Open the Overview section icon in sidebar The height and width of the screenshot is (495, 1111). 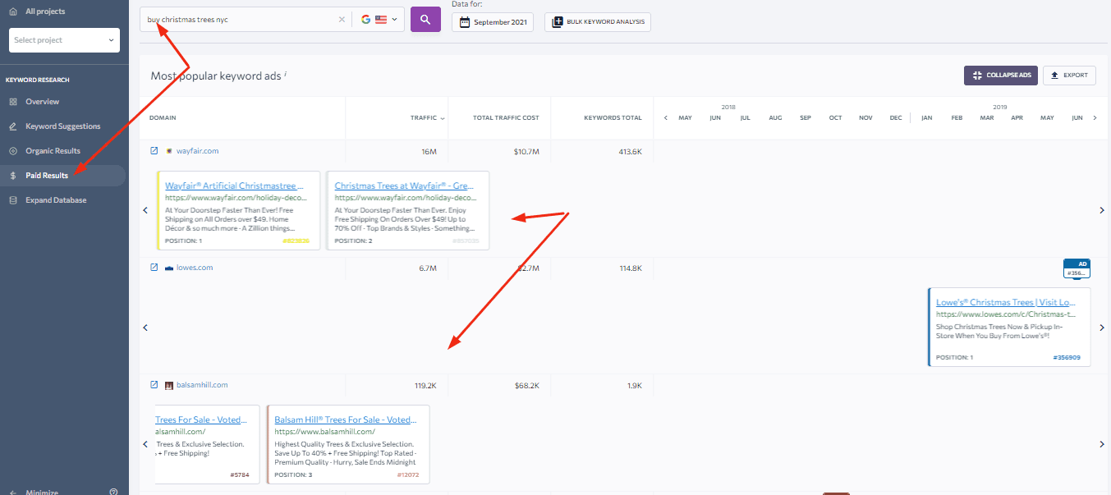point(11,102)
